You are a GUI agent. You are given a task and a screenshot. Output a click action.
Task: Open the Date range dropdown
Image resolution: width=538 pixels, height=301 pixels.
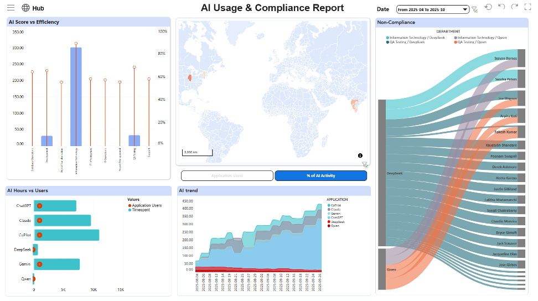pyautogui.click(x=429, y=9)
